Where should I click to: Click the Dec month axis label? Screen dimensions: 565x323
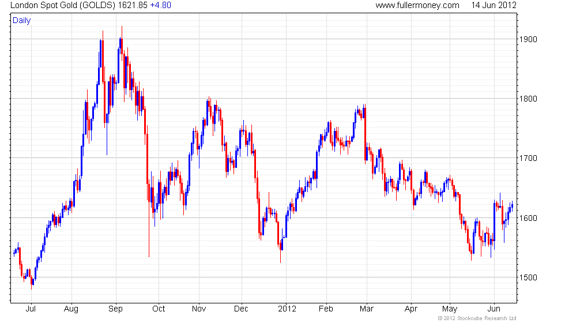(241, 309)
